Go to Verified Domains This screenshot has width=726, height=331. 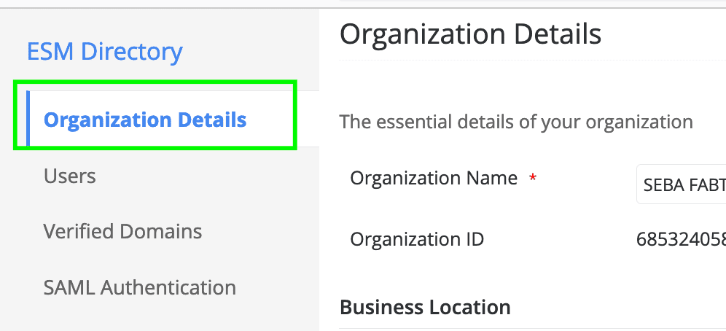(x=122, y=232)
